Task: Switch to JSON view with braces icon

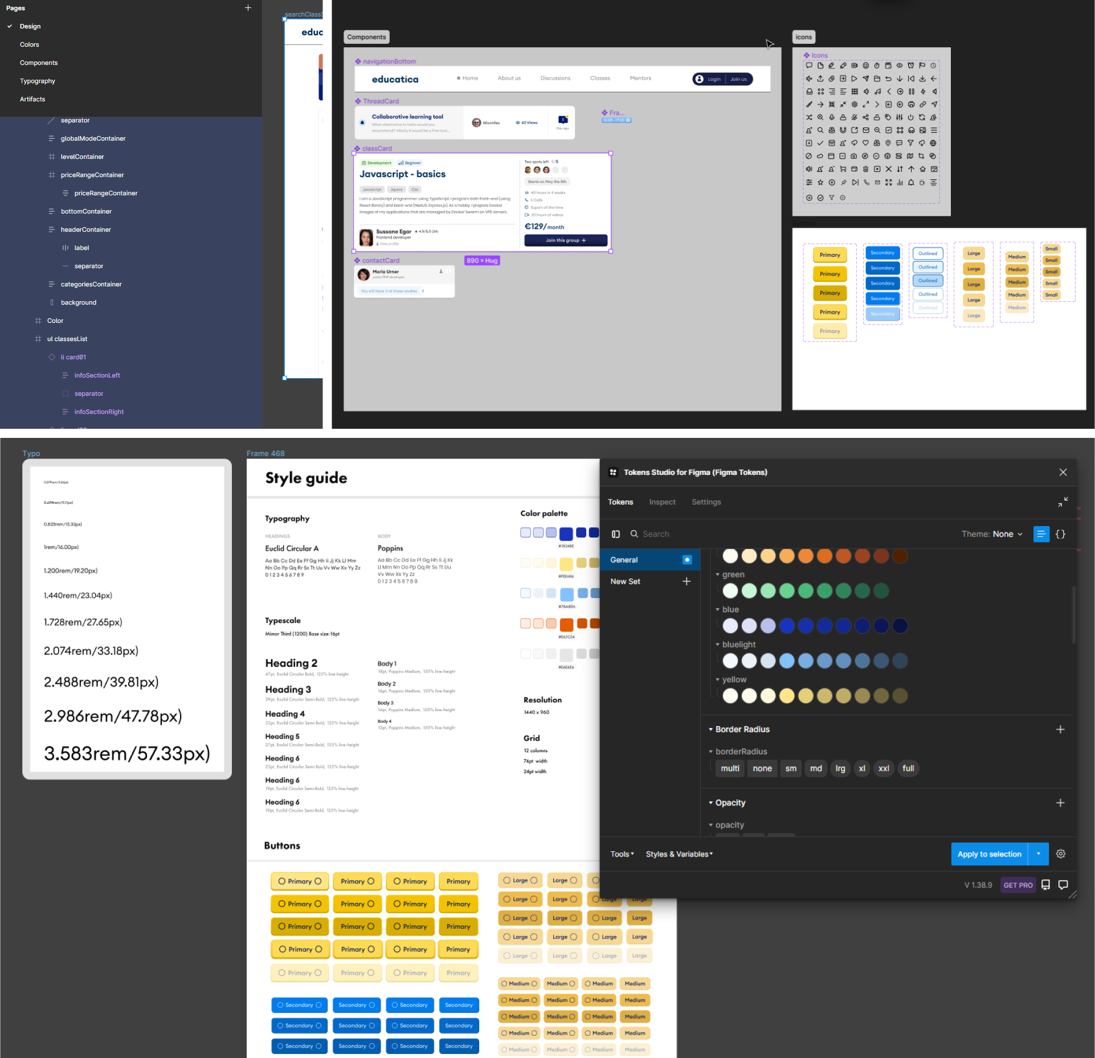Action: (x=1060, y=534)
